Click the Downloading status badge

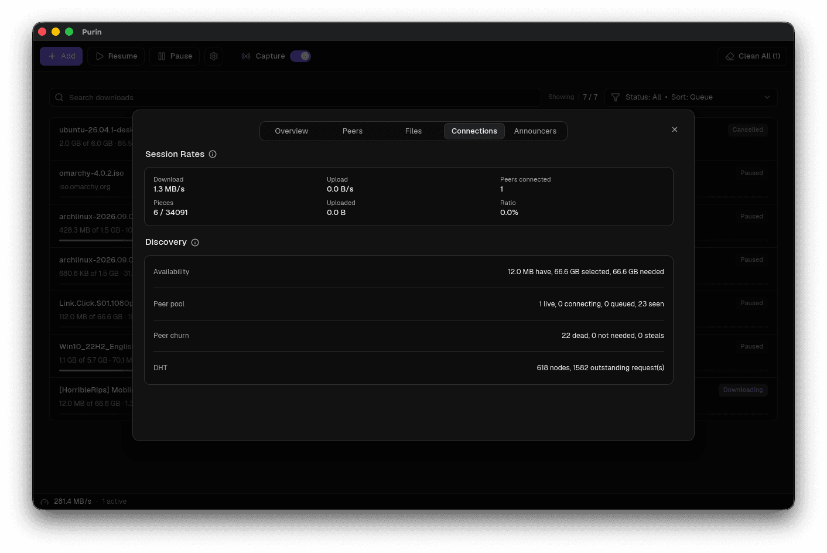tap(743, 390)
